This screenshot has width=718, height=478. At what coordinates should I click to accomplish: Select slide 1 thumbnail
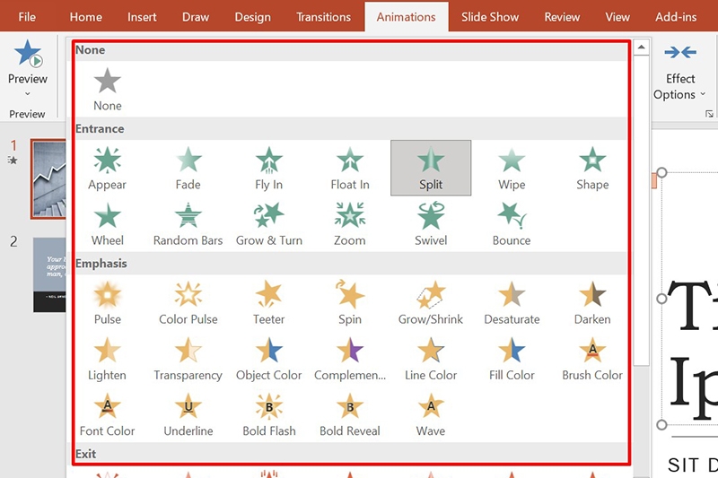48,179
